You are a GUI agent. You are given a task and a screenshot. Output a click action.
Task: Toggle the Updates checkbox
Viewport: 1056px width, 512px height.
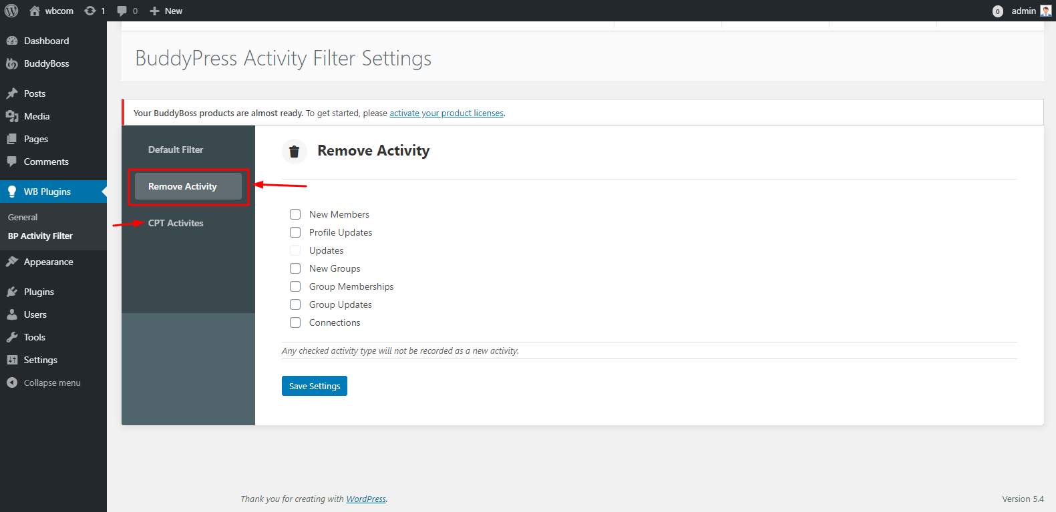pos(295,250)
